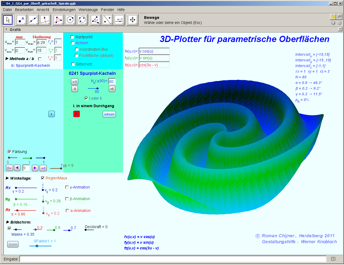
Task: Activate the Move Graphics View tool
Action: click(x=132, y=20)
